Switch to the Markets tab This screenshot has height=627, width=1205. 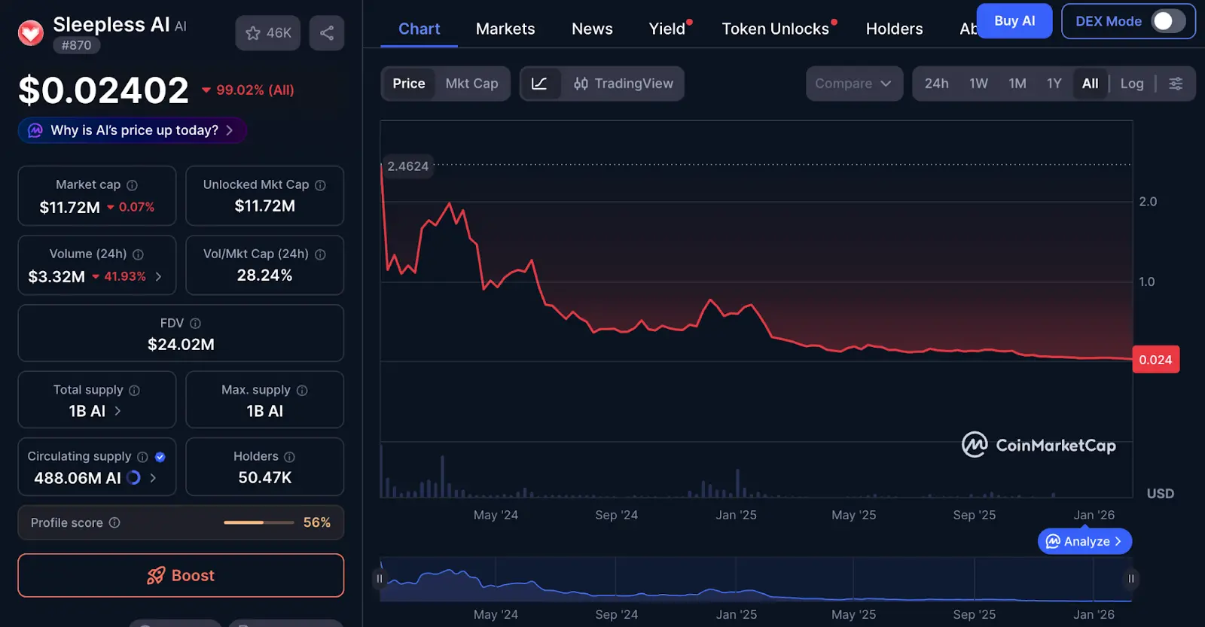505,29
